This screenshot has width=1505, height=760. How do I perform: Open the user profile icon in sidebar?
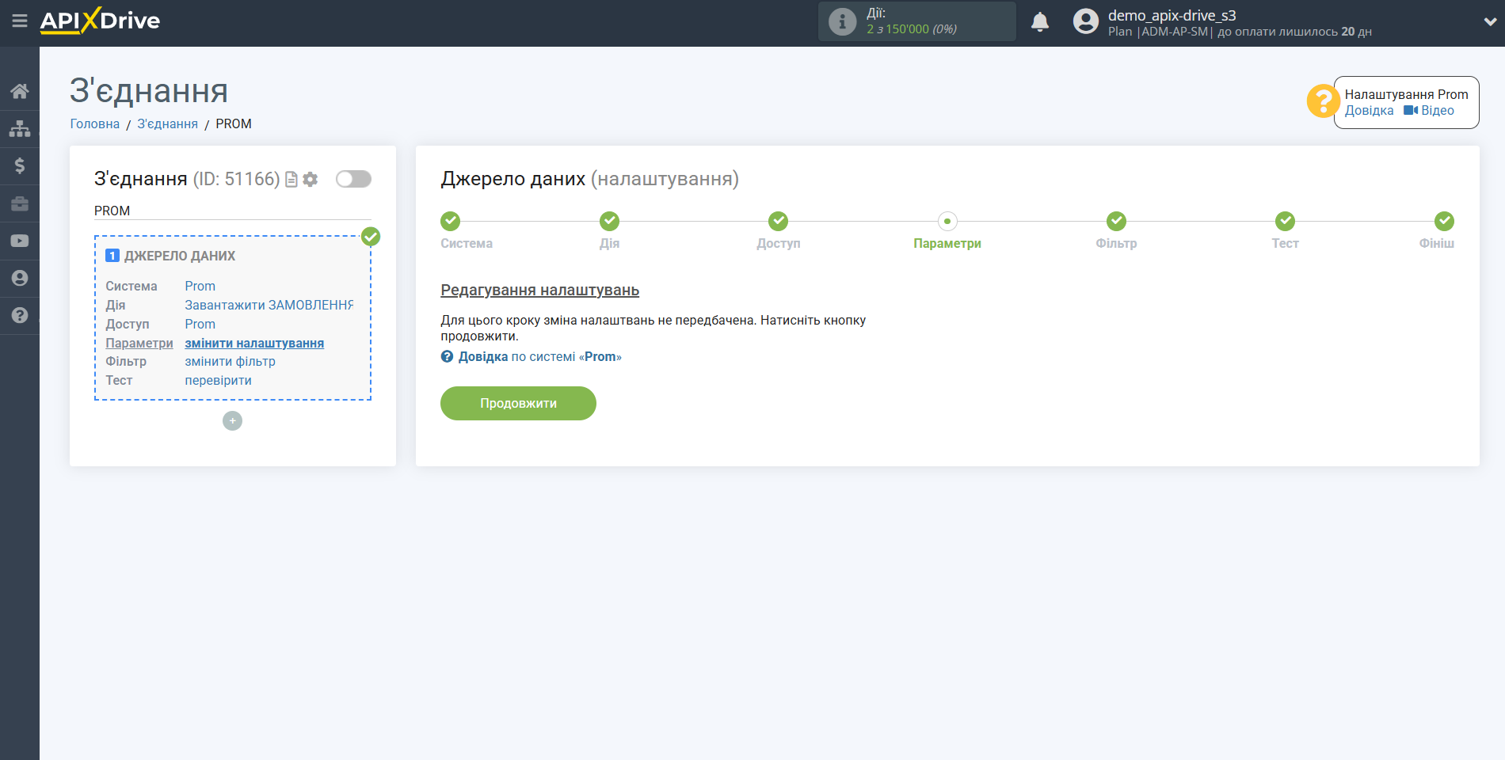point(20,278)
